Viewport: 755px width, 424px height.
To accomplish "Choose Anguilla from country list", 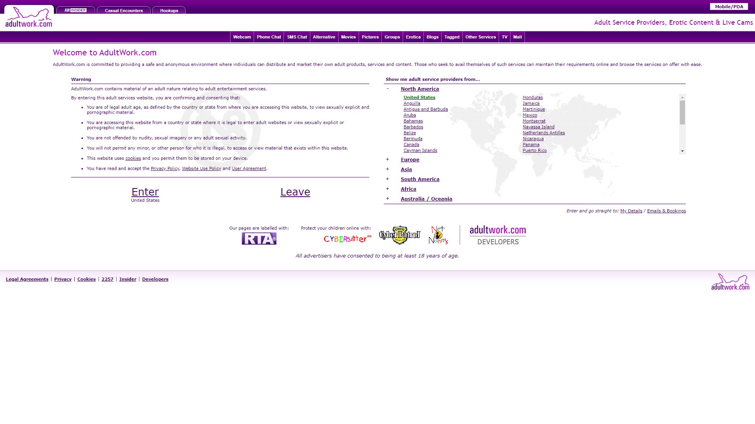I will pos(412,103).
